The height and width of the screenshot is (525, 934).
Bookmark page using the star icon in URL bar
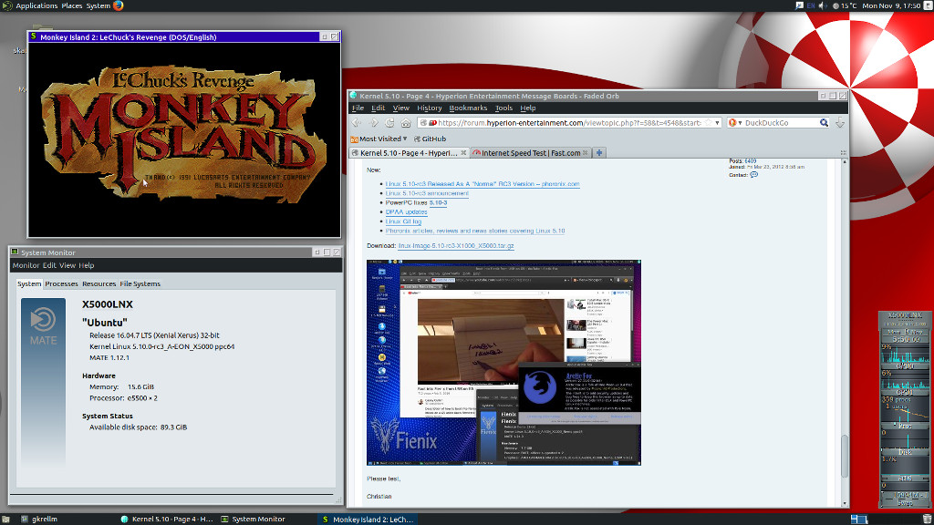point(708,123)
